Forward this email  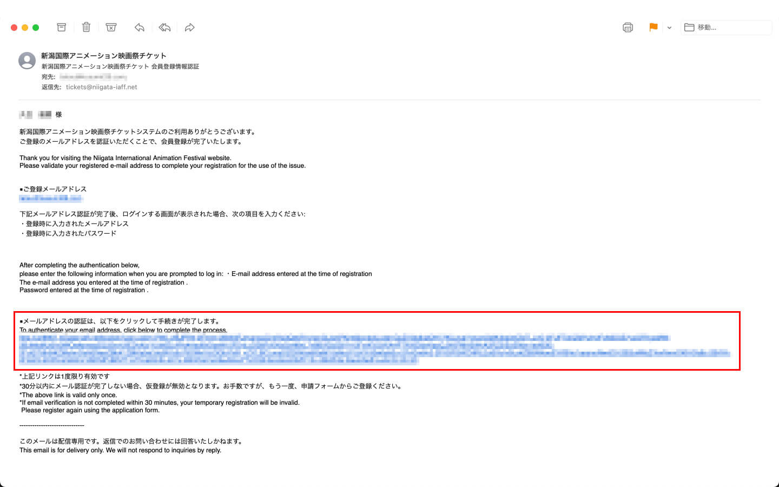[x=189, y=28]
